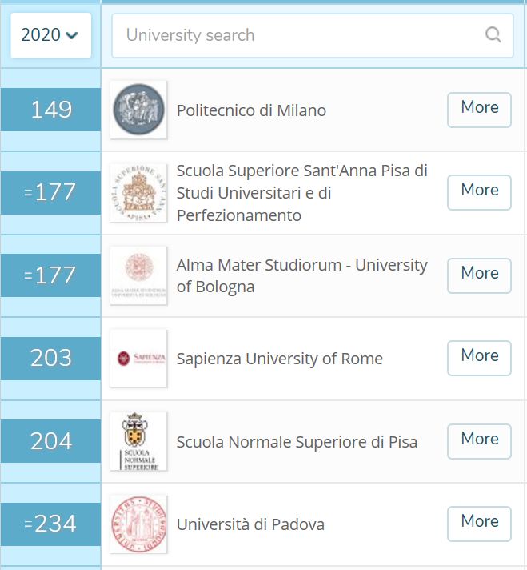The image size is (527, 570).
Task: Click the Sapienza University logo
Action: pyautogui.click(x=138, y=359)
